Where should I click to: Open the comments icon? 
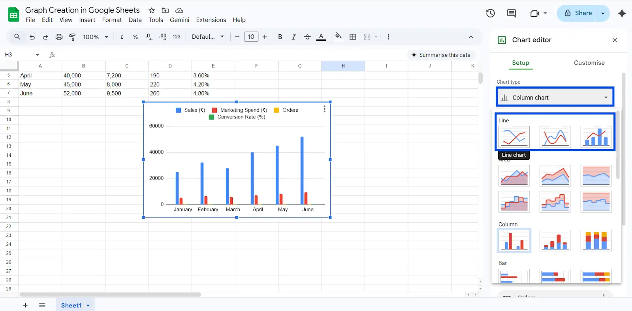[x=511, y=13]
